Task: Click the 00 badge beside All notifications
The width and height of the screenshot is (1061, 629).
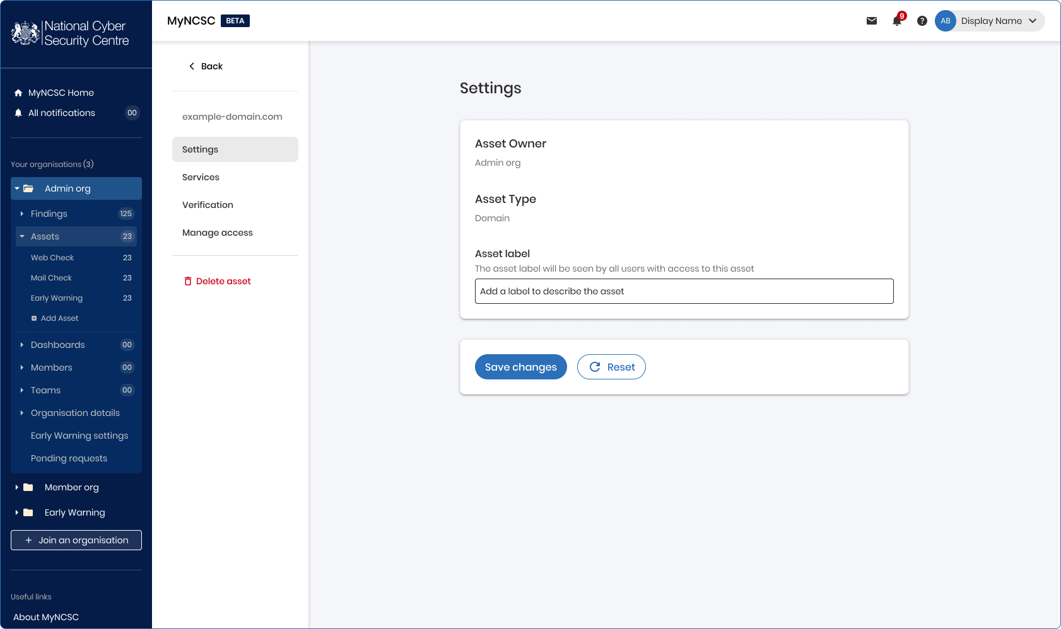Action: point(132,113)
